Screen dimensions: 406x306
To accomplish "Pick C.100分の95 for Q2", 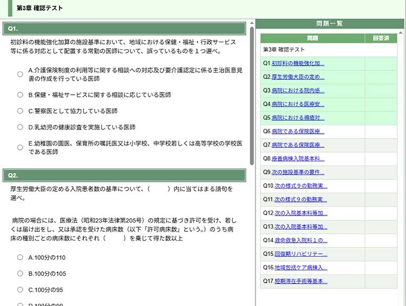I will click(x=20, y=290).
